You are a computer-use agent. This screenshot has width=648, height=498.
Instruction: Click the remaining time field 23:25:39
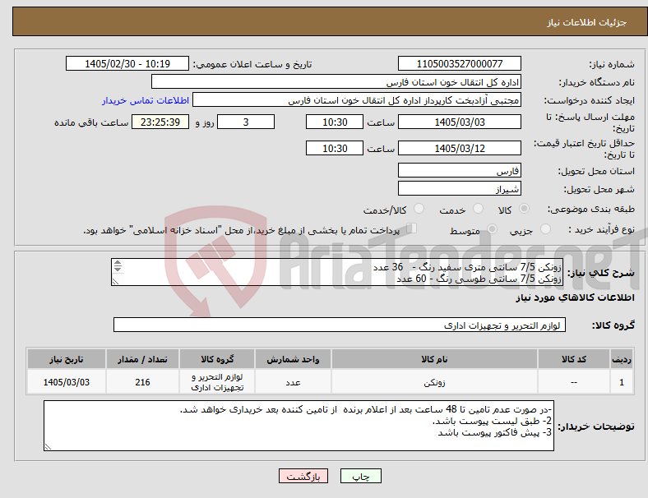160,122
